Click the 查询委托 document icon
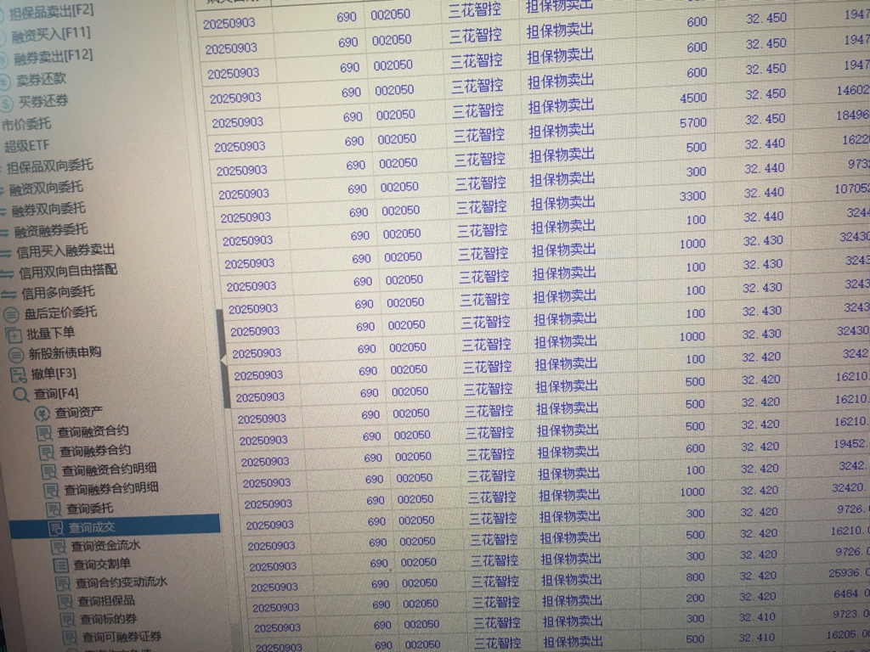The height and width of the screenshot is (652, 870). 54,509
